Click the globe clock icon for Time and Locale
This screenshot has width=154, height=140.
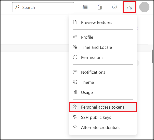pos(75,47)
